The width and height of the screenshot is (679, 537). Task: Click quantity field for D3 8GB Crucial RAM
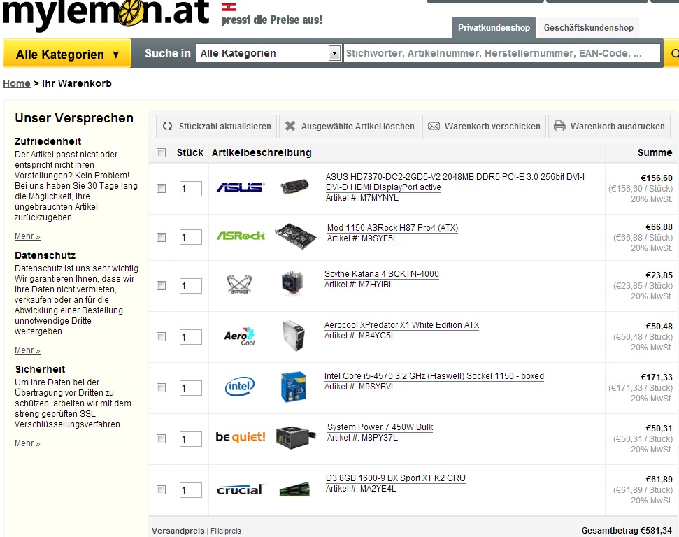coord(190,490)
